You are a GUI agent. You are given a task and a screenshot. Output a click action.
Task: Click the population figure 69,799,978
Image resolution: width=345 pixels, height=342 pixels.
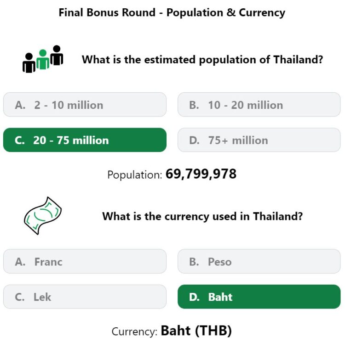click(201, 174)
